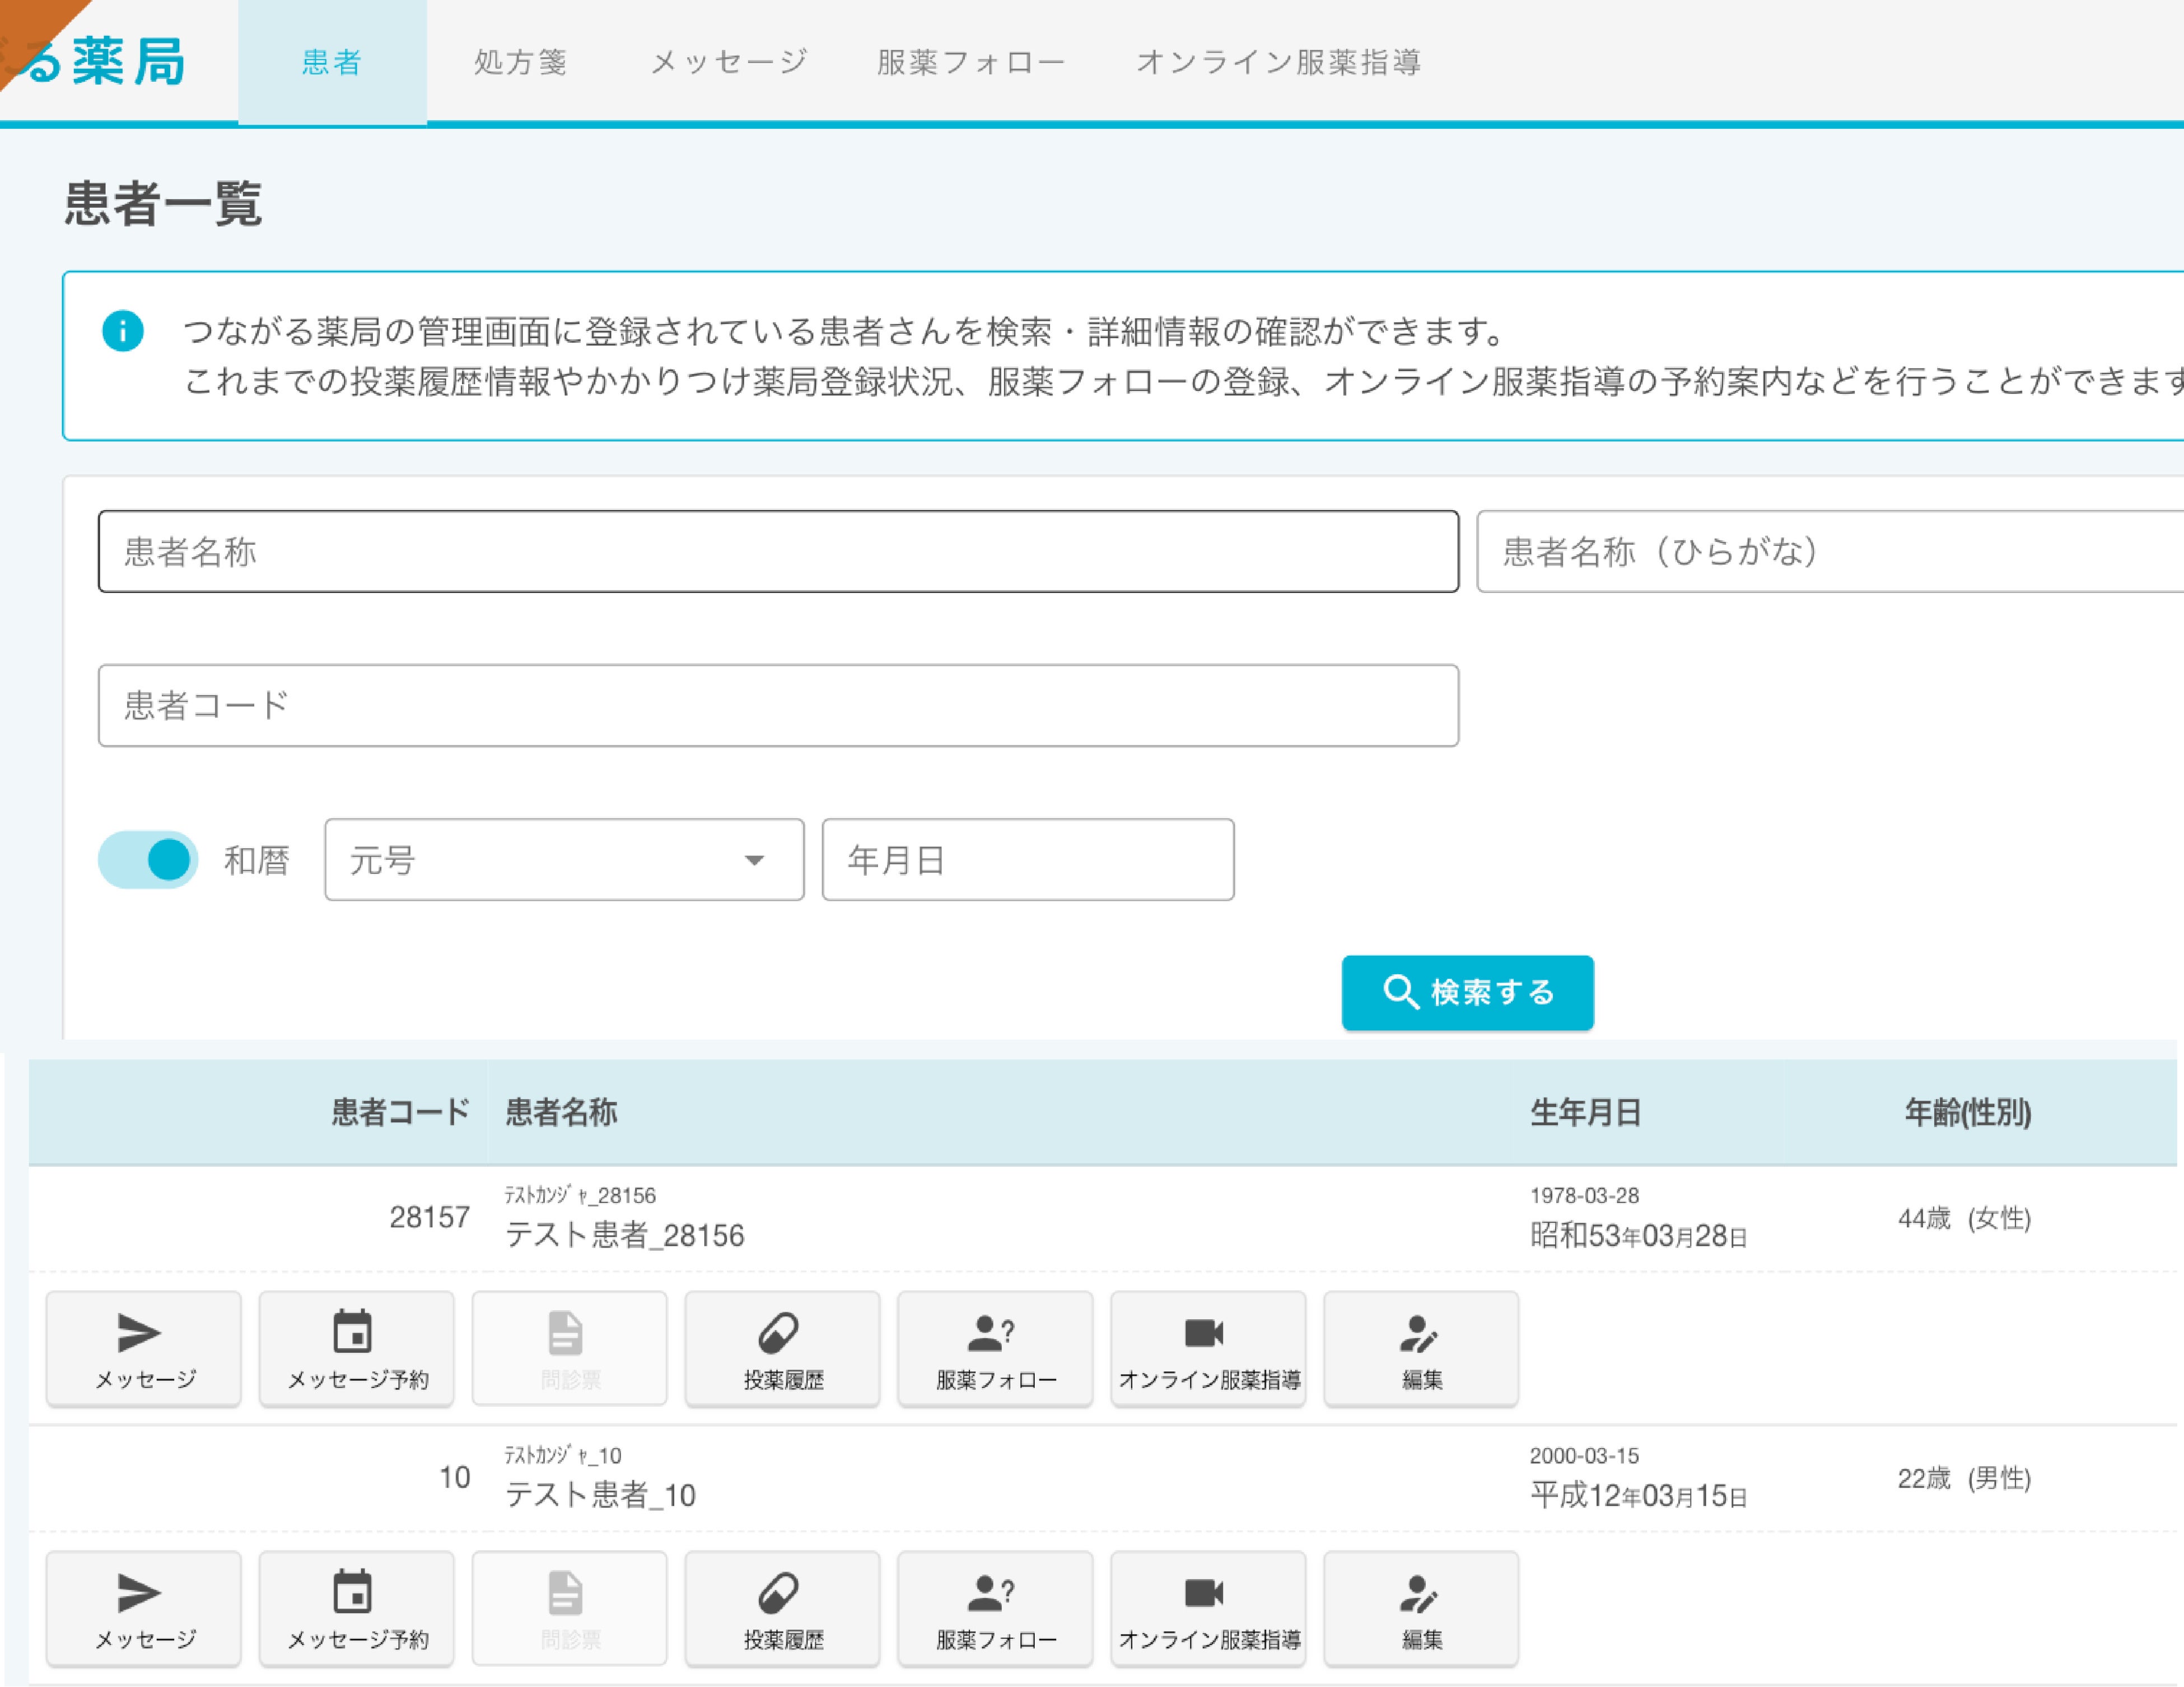Open 投薬履歴 for テスト患者_28156
Image resolution: width=2184 pixels, height=1687 pixels.
(782, 1348)
